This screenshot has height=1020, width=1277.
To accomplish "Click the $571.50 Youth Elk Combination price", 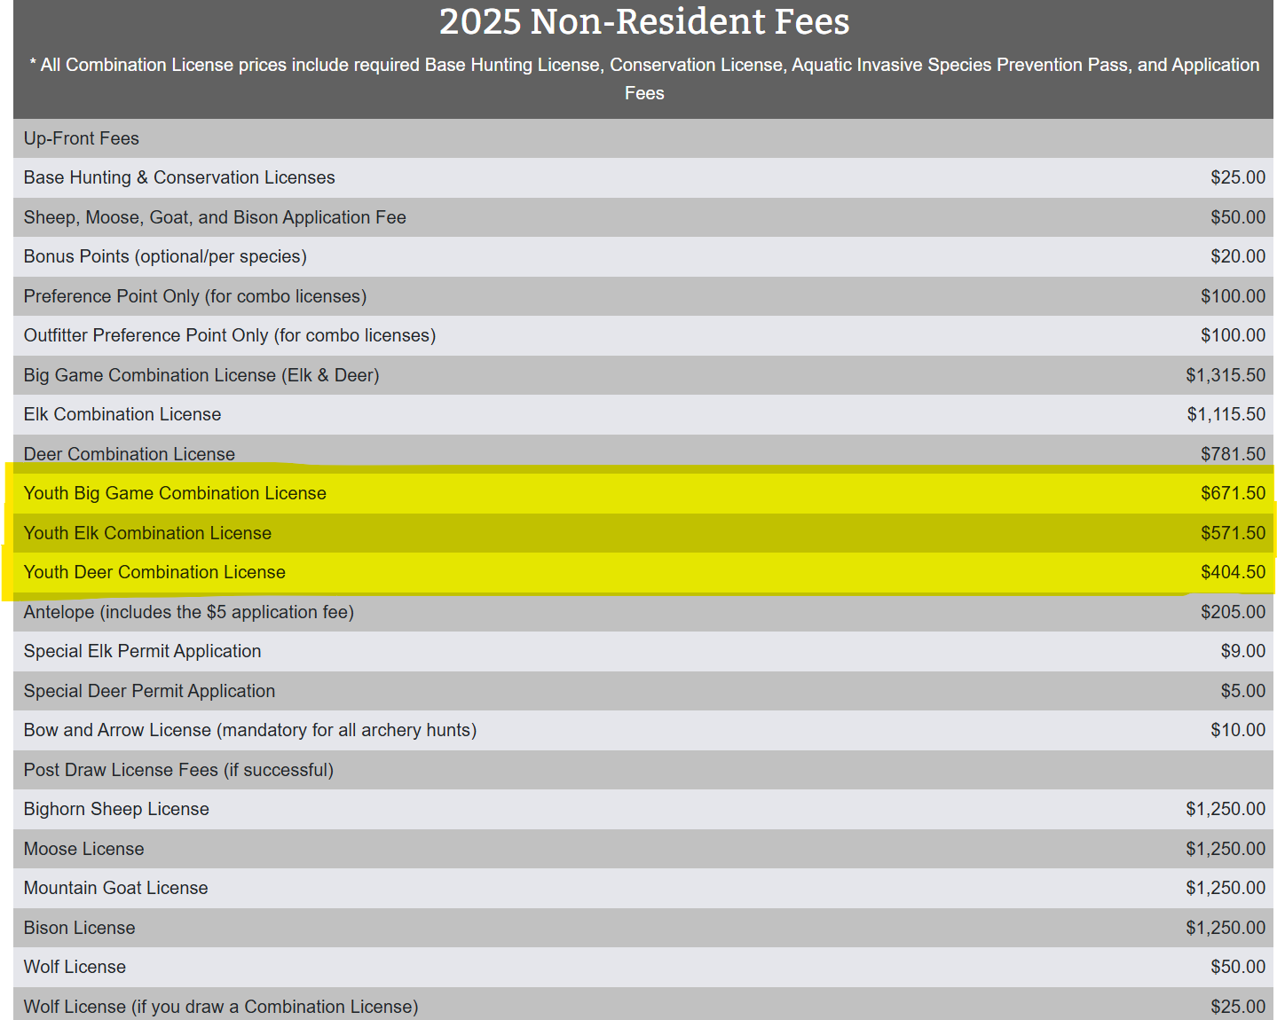I will [x=1233, y=533].
